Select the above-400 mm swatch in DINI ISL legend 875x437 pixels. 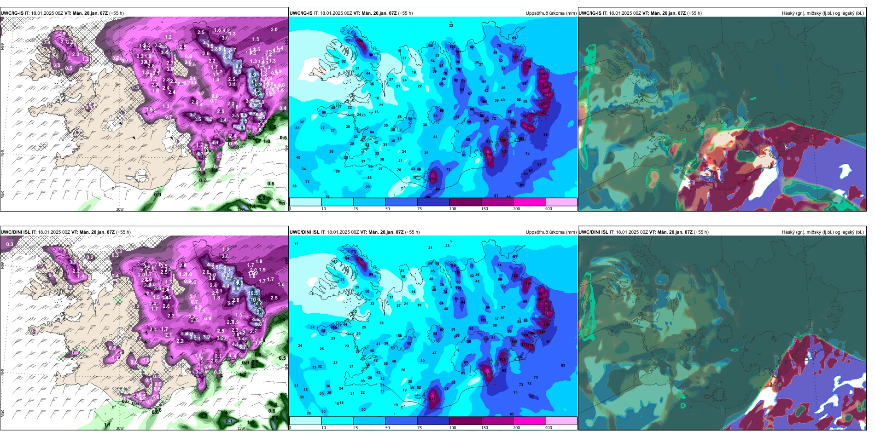tap(561, 421)
